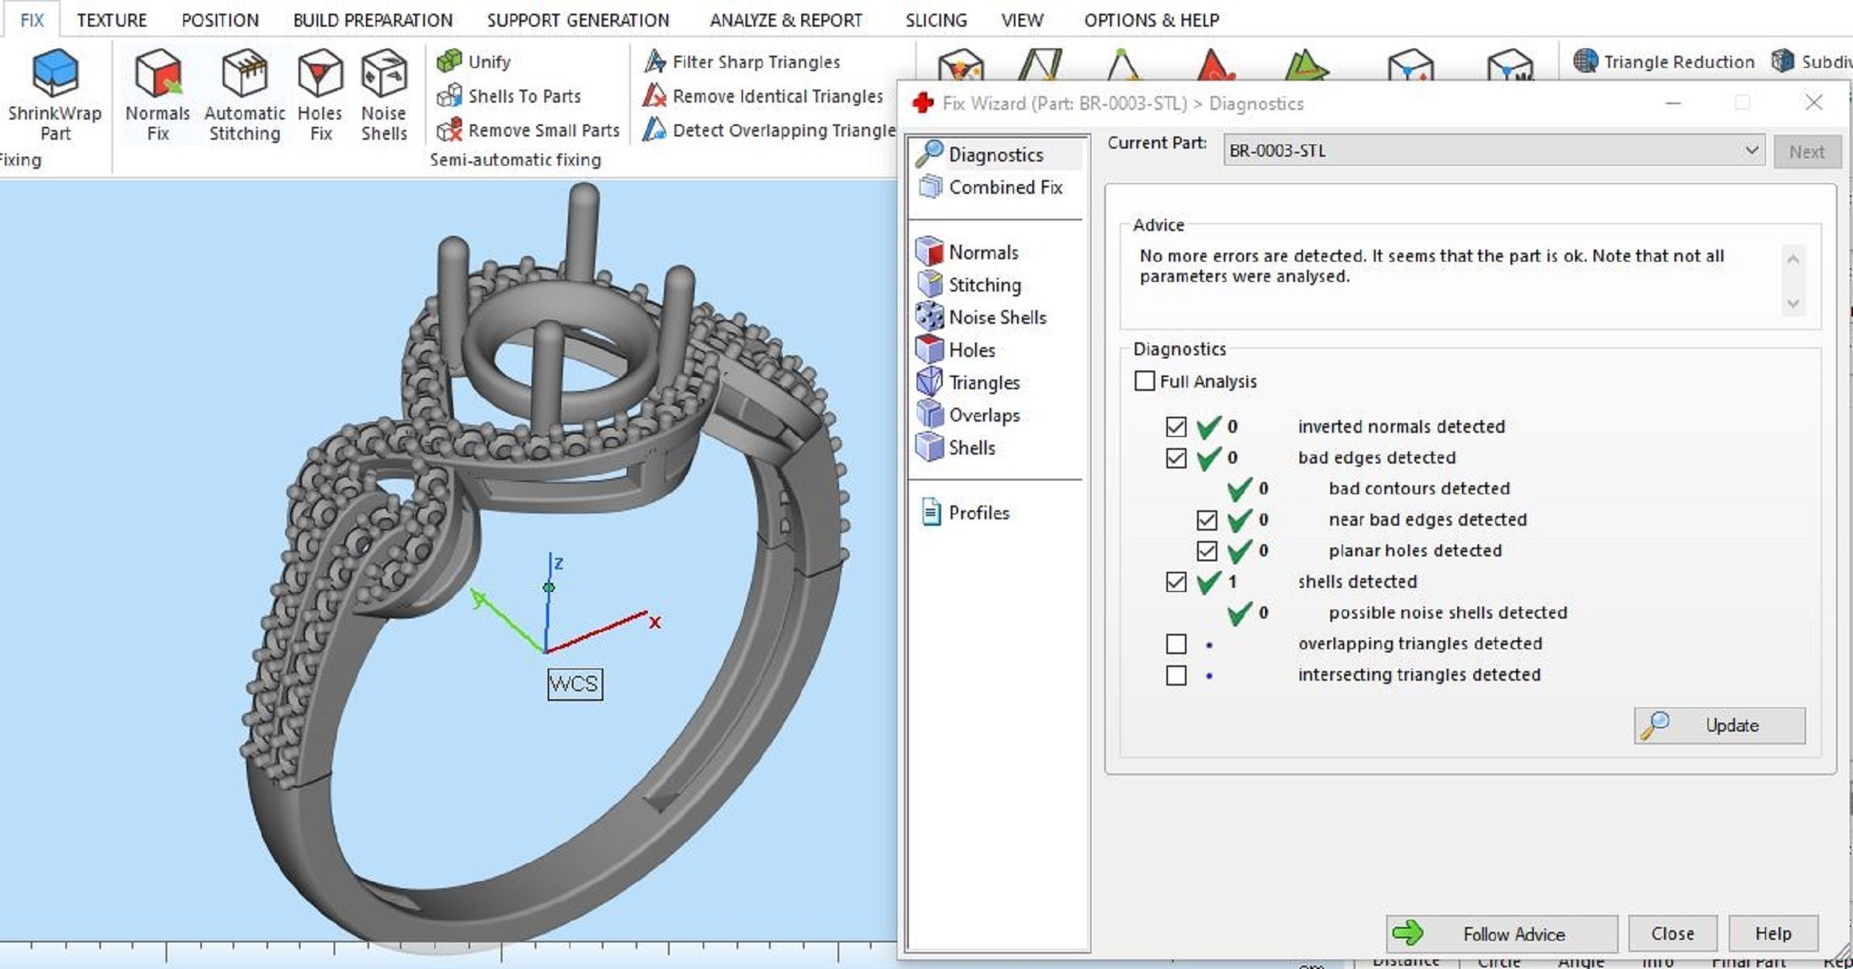Open Filter Sharp Triangles
The image size is (1853, 969).
(x=742, y=61)
